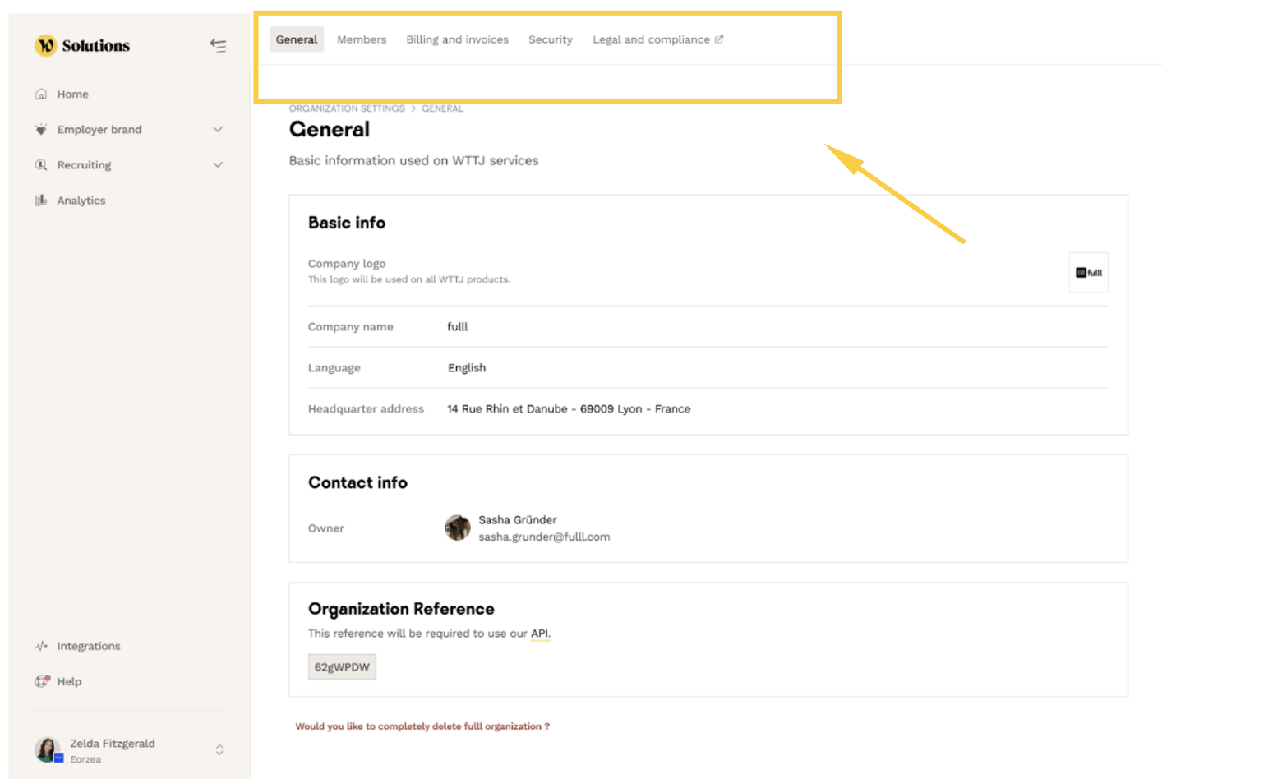Click the Employer brand heart icon
The height and width of the screenshot is (779, 1282).
point(41,130)
